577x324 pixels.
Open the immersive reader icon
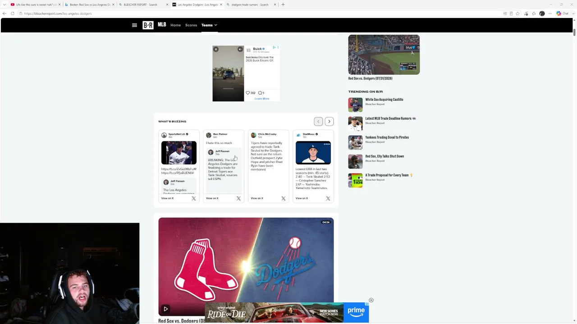click(x=511, y=13)
